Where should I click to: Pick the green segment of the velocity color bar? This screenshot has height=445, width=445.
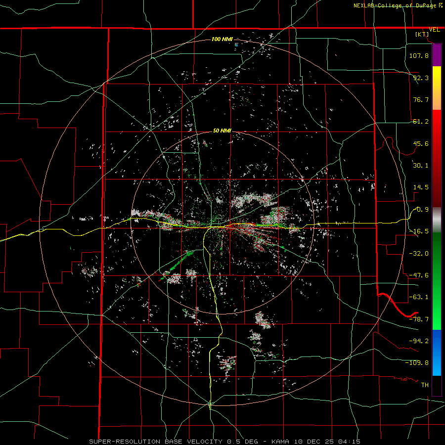[x=437, y=281]
